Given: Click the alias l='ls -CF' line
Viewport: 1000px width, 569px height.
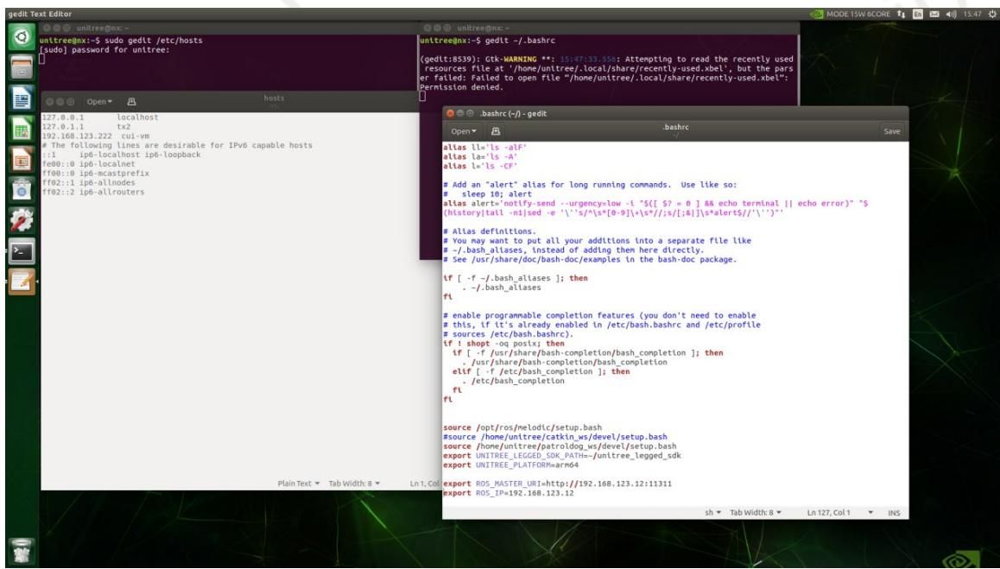Looking at the screenshot, I should pyautogui.click(x=480, y=166).
